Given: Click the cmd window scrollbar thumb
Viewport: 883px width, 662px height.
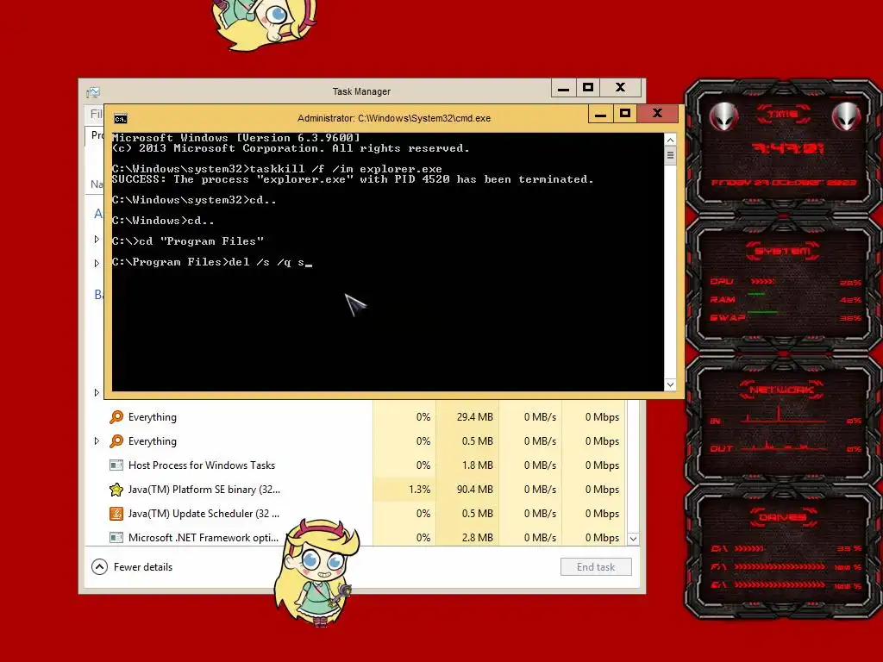Looking at the screenshot, I should click(670, 156).
